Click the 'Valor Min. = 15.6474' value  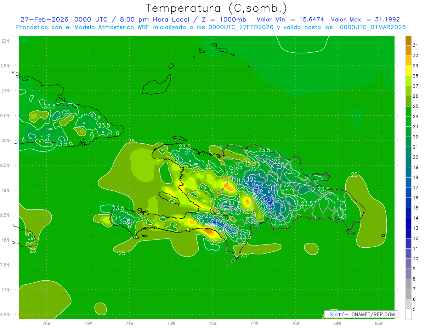[290, 19]
